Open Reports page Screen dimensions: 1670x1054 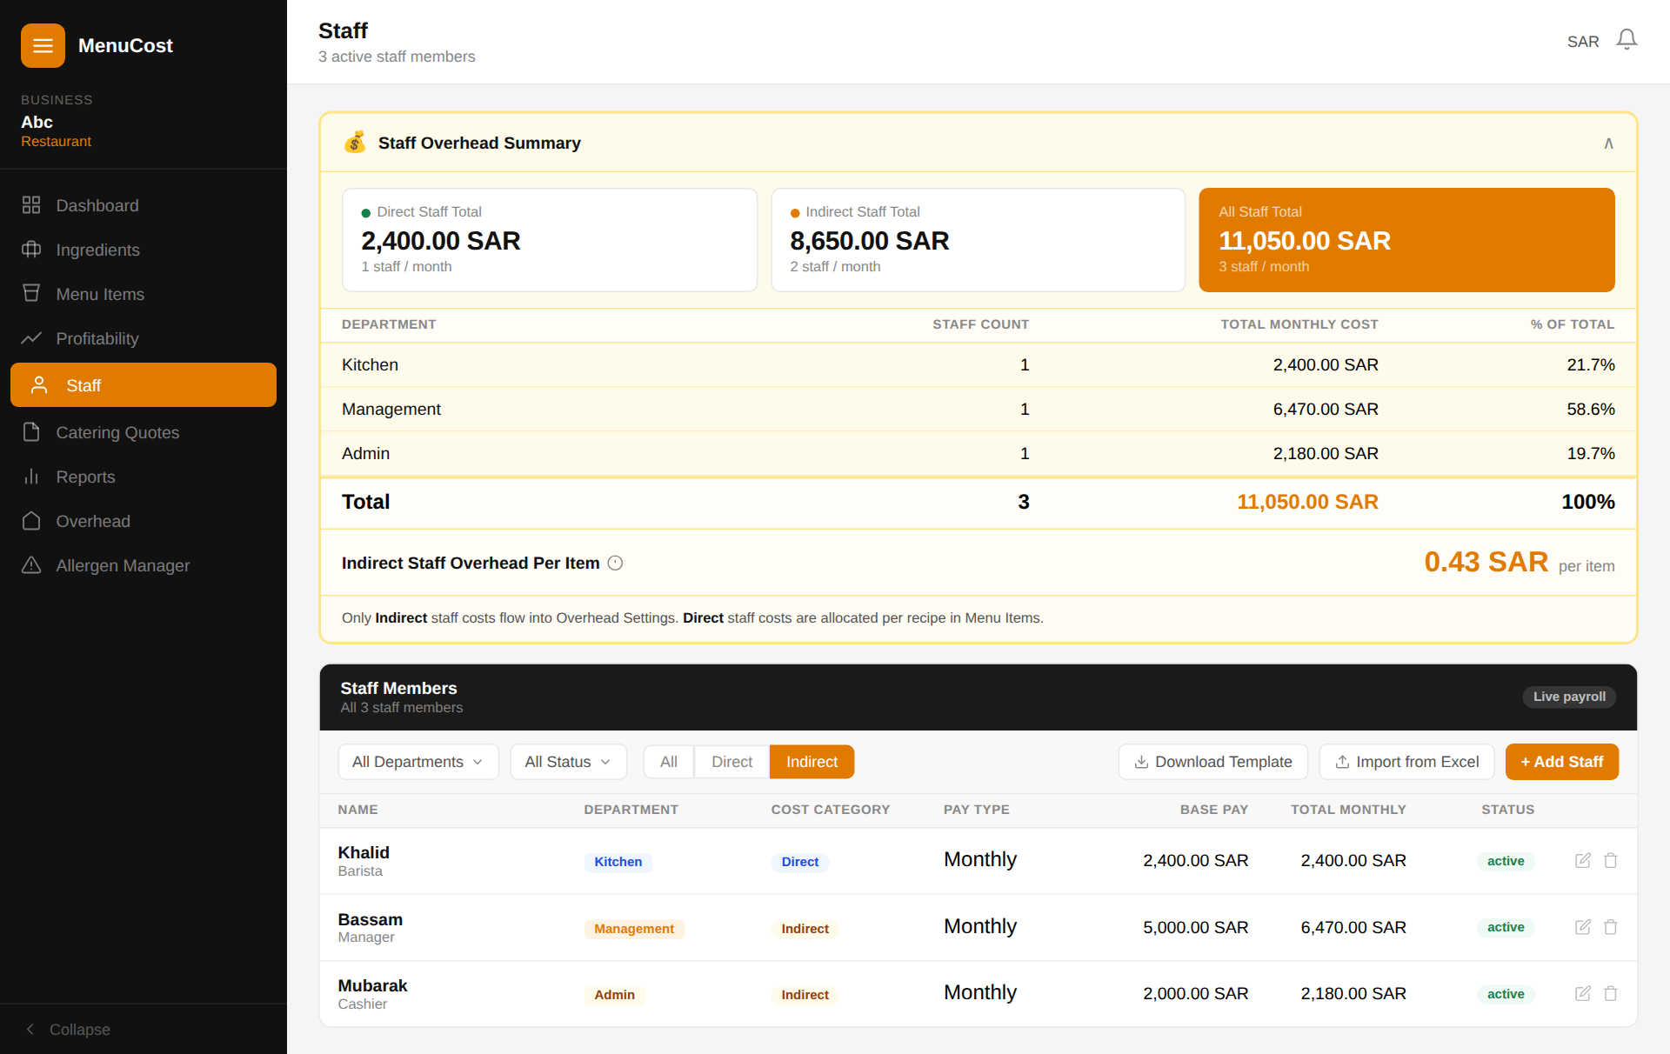tap(144, 477)
